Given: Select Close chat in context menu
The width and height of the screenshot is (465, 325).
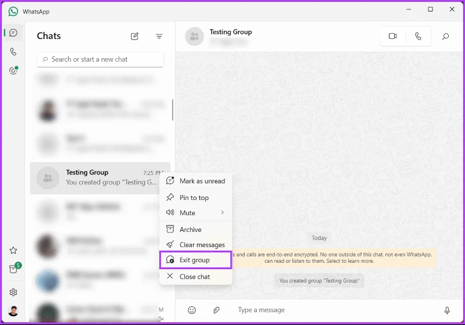Looking at the screenshot, I should point(196,277).
